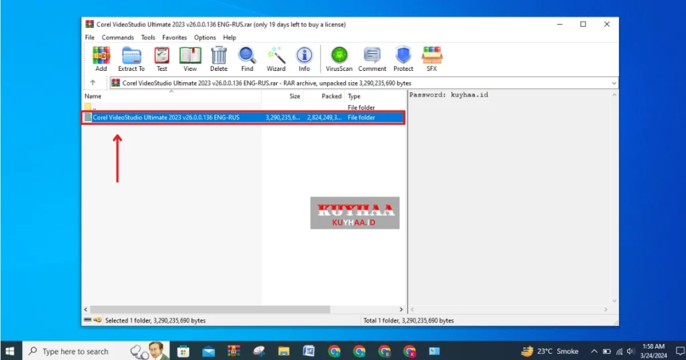Show archive Info
This screenshot has width=686, height=360.
coord(305,59)
